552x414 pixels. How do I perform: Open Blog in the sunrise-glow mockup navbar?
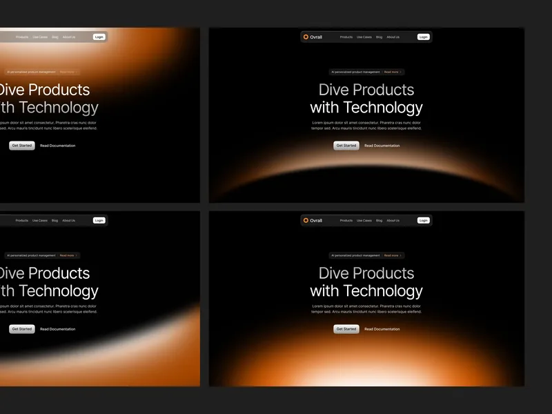(379, 220)
